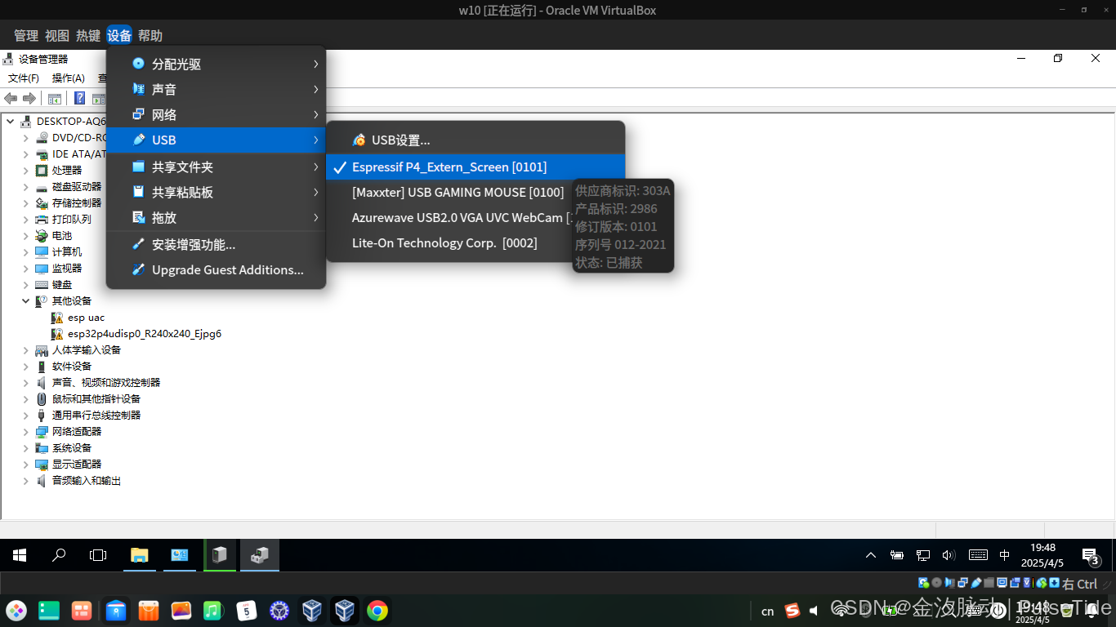Click the 中 IME indicator in guest tray
Image resolution: width=1116 pixels, height=627 pixels.
coord(1004,555)
